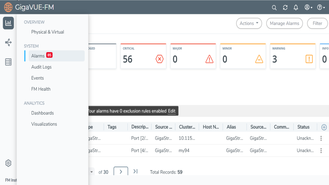Select Audit Logs in the menu

(x=41, y=67)
